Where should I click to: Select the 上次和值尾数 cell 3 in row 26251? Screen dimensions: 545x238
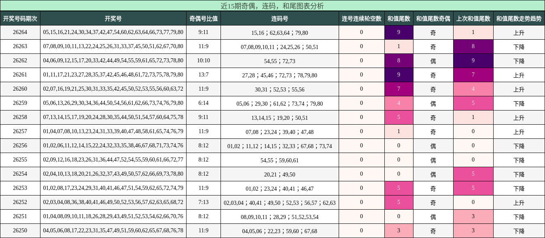pyautogui.click(x=473, y=217)
